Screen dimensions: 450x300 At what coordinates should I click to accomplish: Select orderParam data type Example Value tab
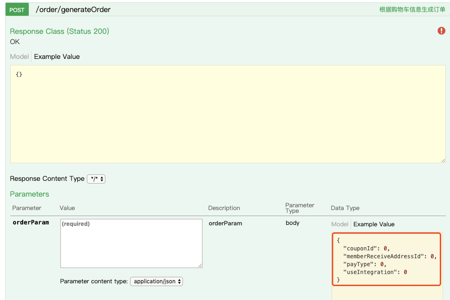click(x=374, y=224)
